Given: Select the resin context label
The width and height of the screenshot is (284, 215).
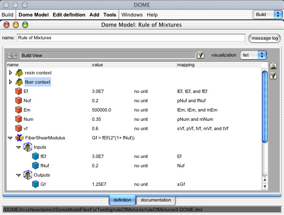Looking at the screenshot, I should [x=38, y=73].
